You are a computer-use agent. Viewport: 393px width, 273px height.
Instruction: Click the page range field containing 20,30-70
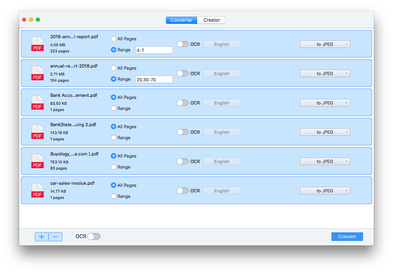pos(154,79)
